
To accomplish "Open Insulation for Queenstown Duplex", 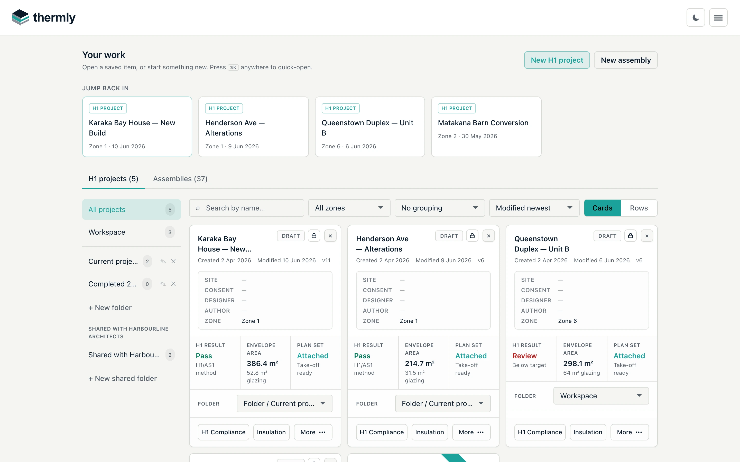I will [588, 432].
